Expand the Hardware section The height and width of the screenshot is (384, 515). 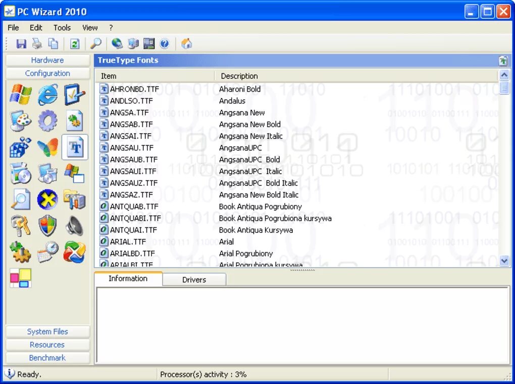point(47,60)
